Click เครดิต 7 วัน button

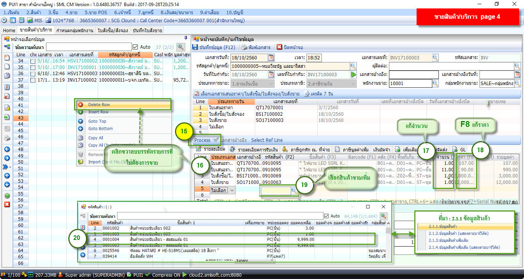(319, 94)
